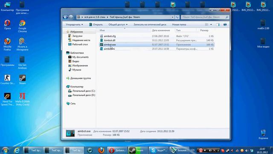
Task: Open Explorer help with the question-mark icon
Action: pyautogui.click(x=225, y=25)
